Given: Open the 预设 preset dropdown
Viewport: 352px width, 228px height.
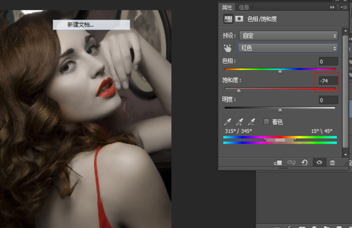Looking at the screenshot, I should click(288, 36).
